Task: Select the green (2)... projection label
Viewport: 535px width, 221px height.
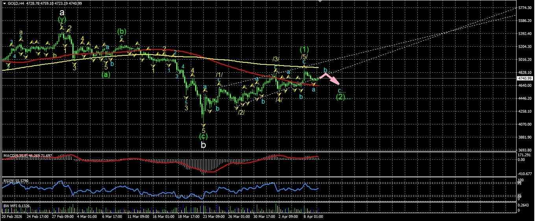Action: [343, 97]
